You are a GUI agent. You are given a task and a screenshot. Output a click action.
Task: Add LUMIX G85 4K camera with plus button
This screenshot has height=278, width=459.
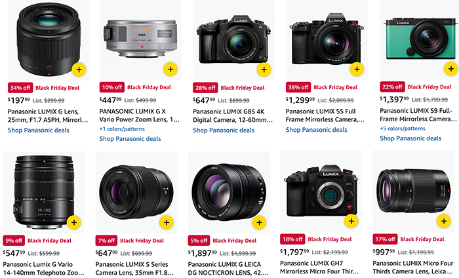coord(264,69)
